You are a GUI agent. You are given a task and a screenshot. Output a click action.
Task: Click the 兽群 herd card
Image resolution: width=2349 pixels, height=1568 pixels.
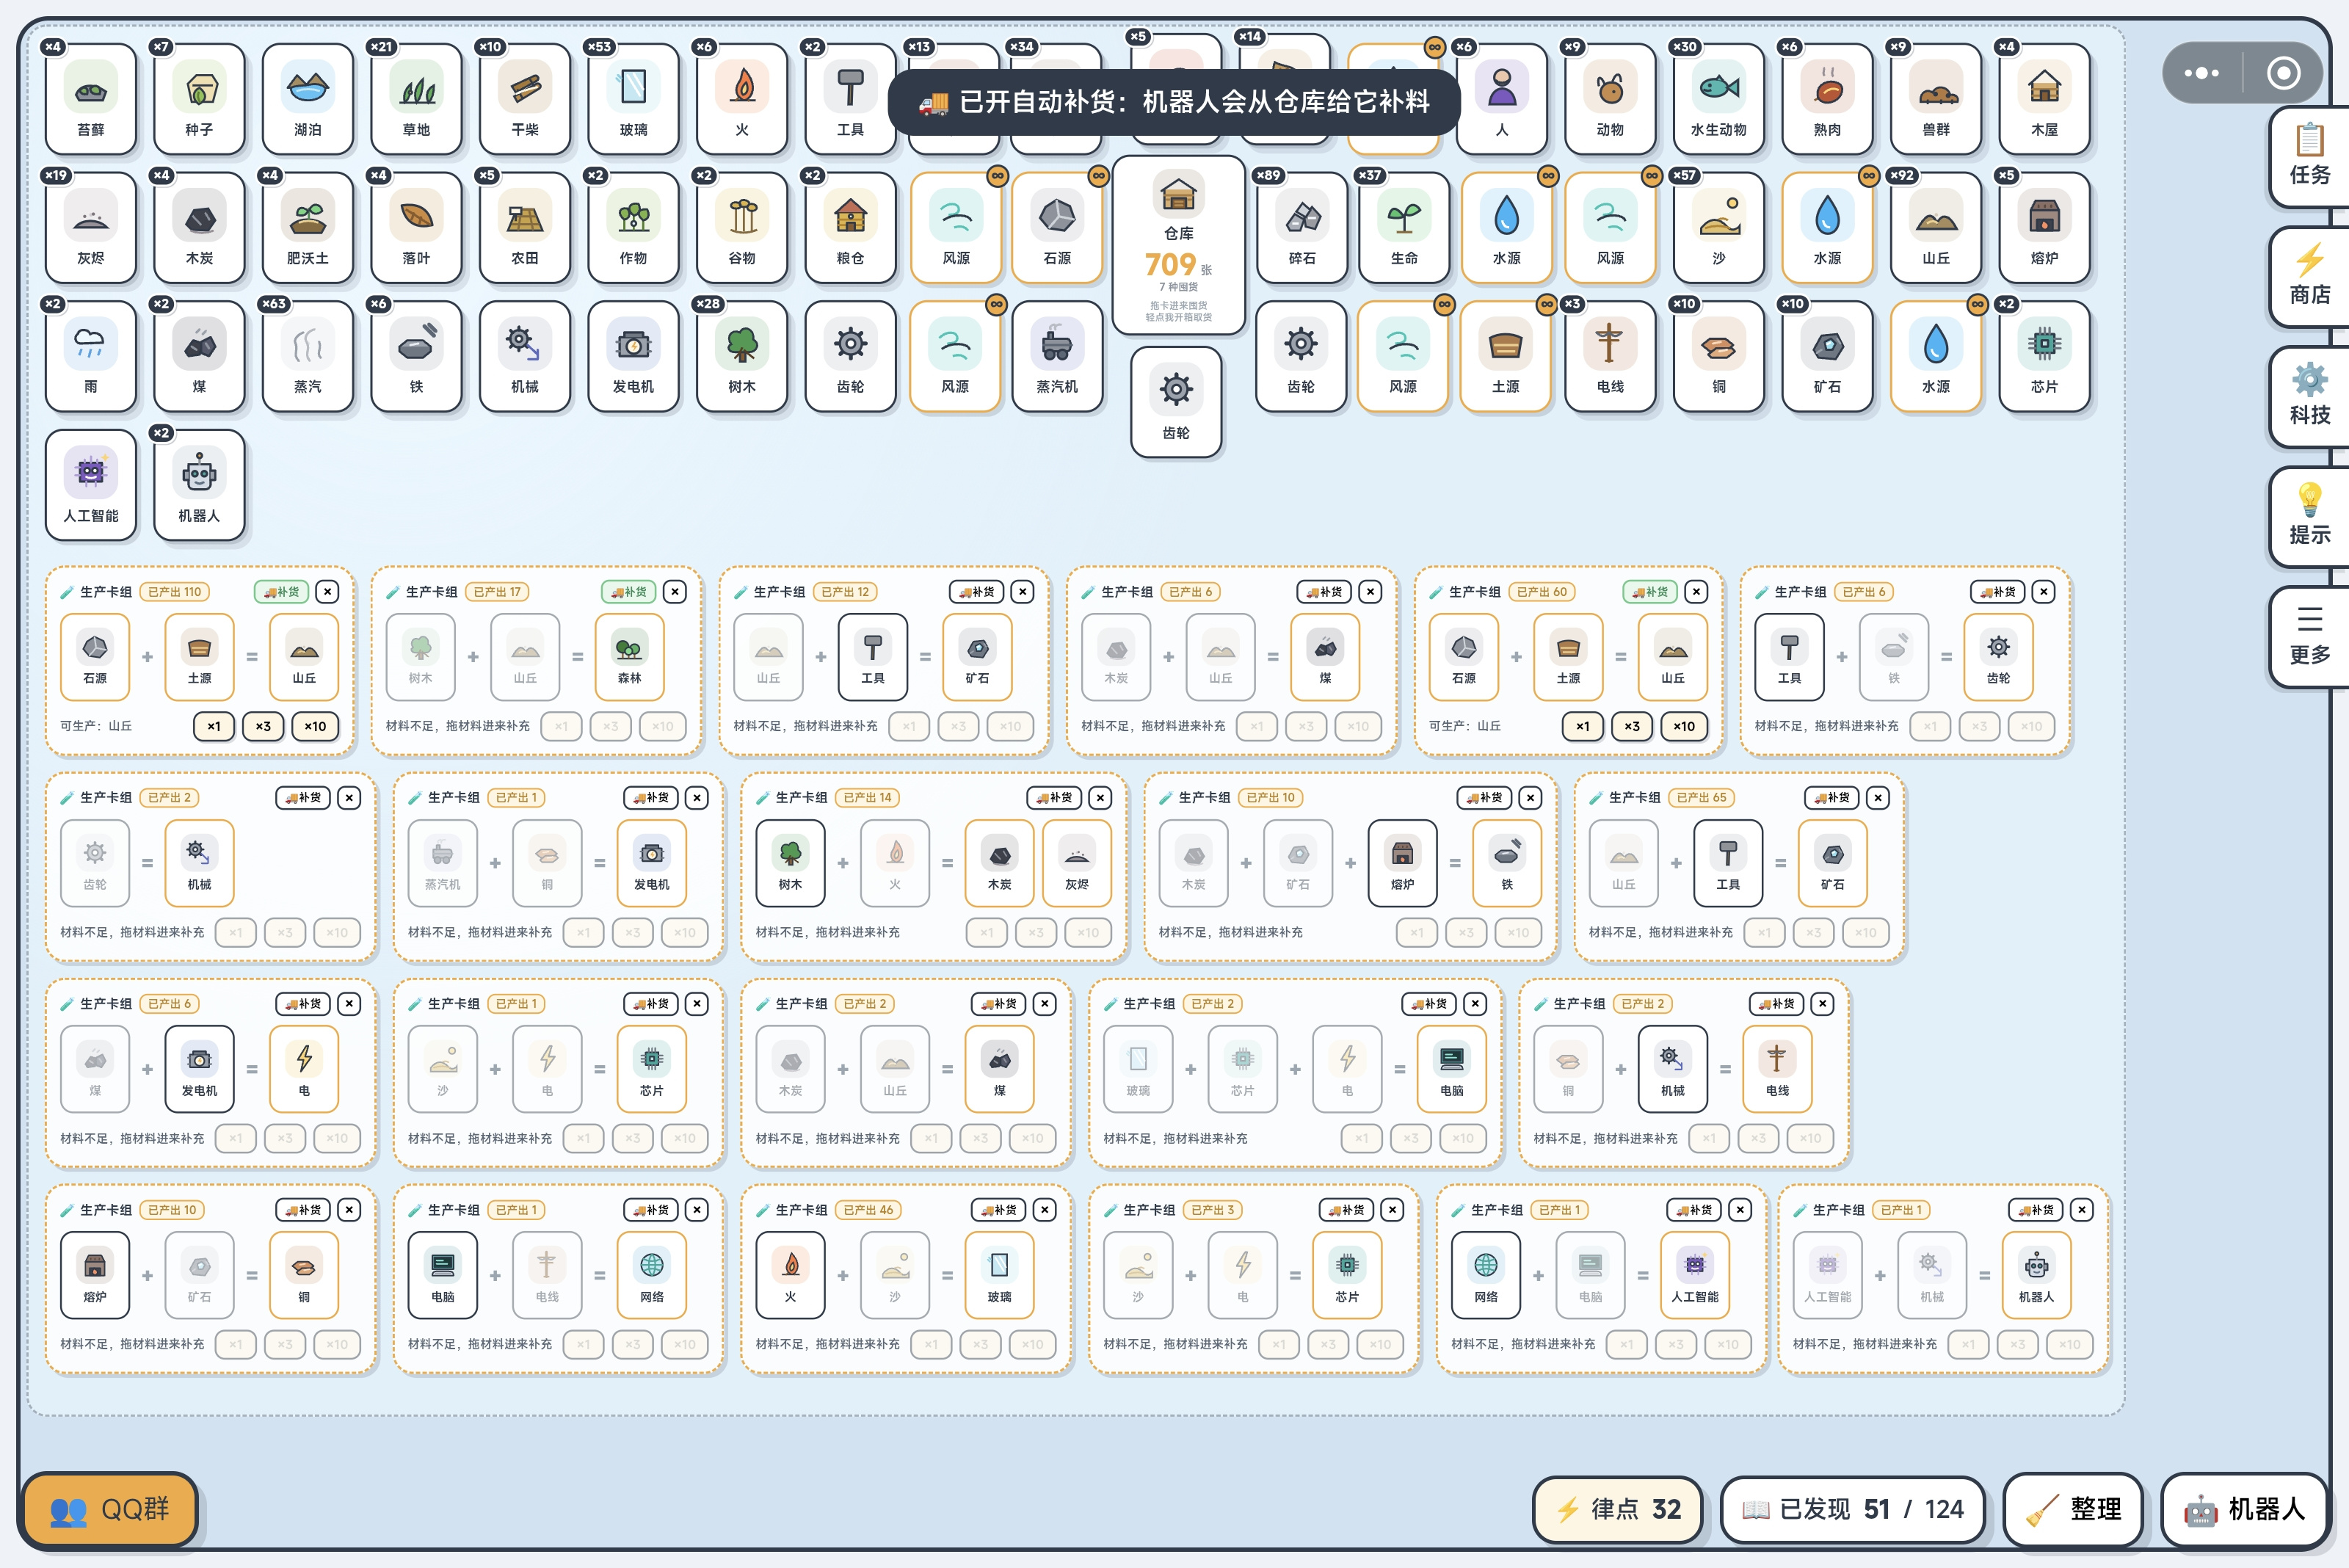click(x=1936, y=99)
